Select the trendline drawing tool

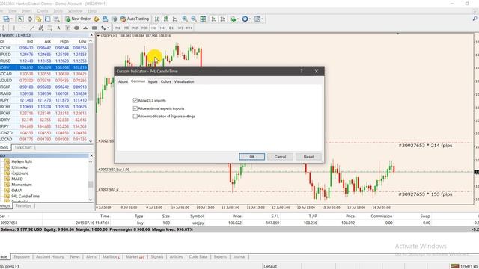click(31, 28)
